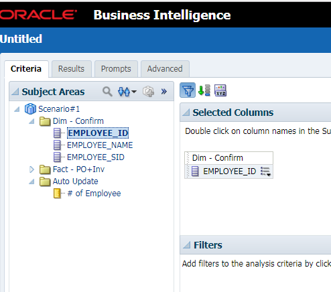Click the XYZ combine results icon
The width and height of the screenshot is (331, 292).
[x=220, y=90]
